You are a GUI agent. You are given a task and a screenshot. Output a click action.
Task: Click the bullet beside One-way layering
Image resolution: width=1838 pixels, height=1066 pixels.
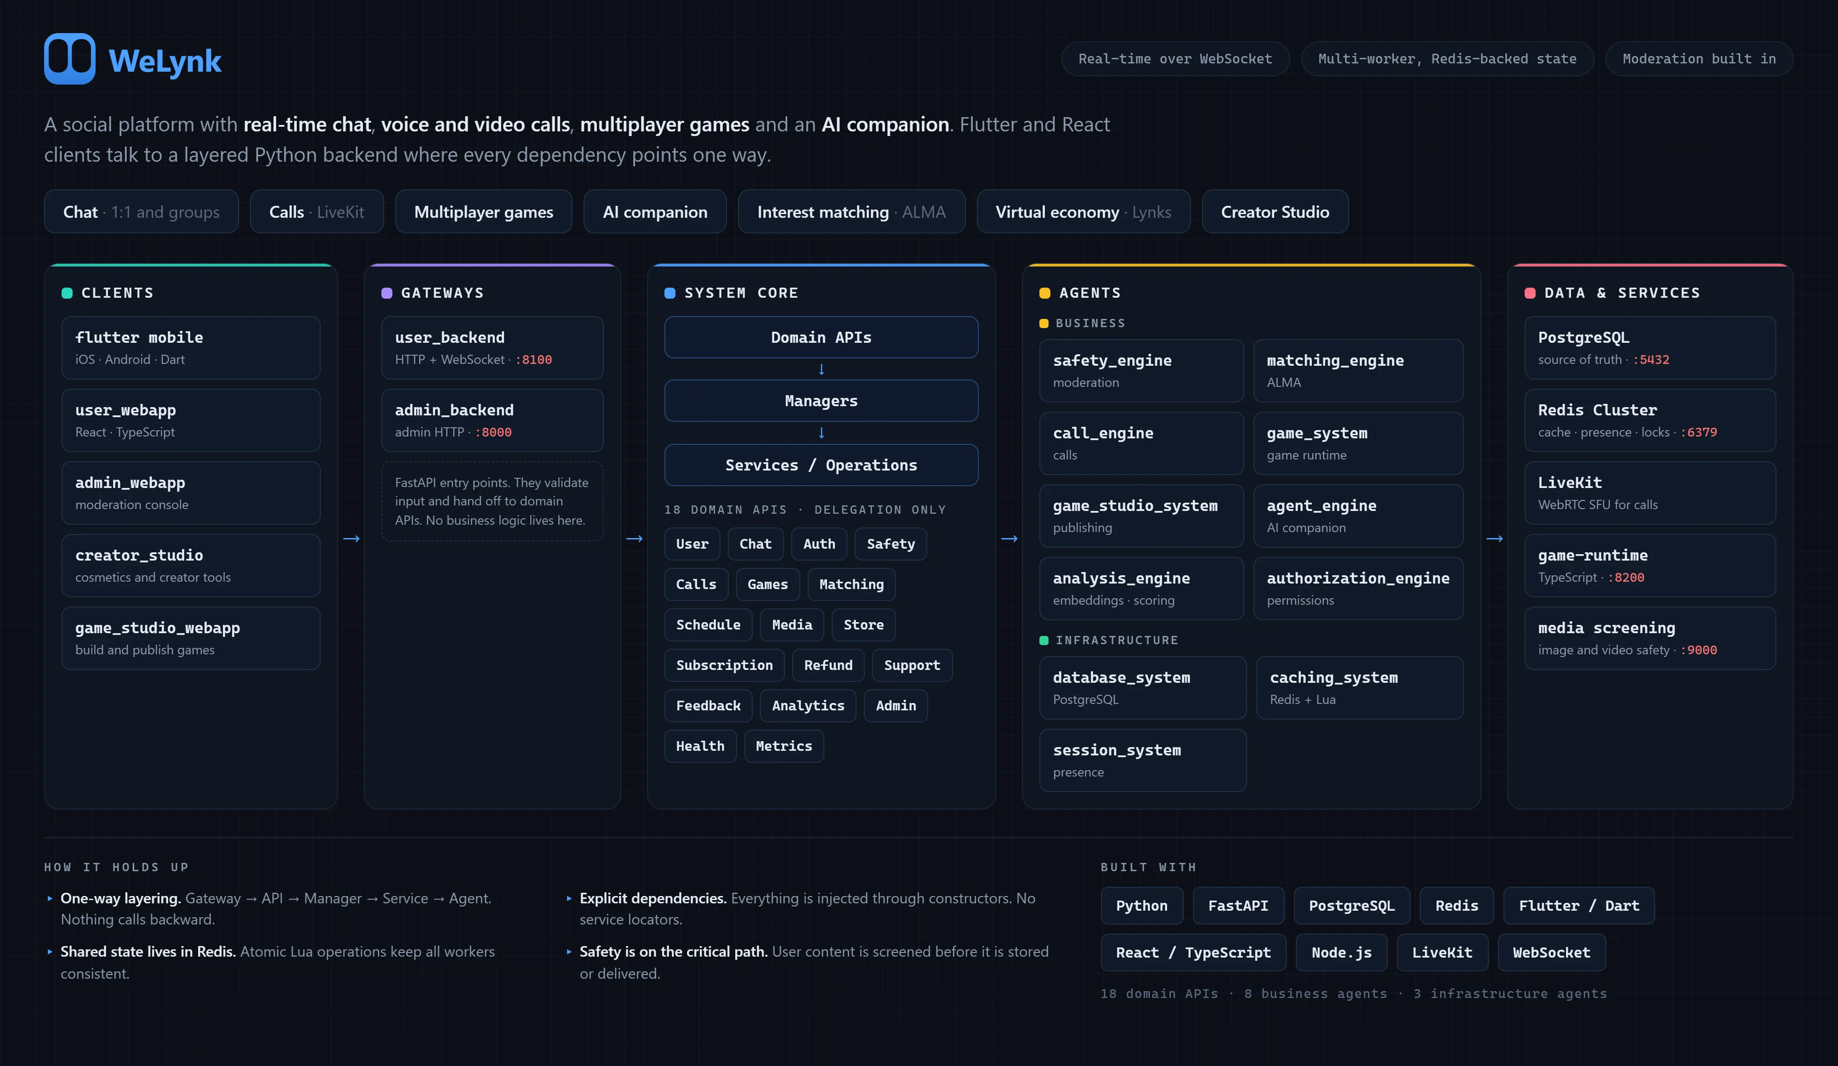(x=50, y=898)
